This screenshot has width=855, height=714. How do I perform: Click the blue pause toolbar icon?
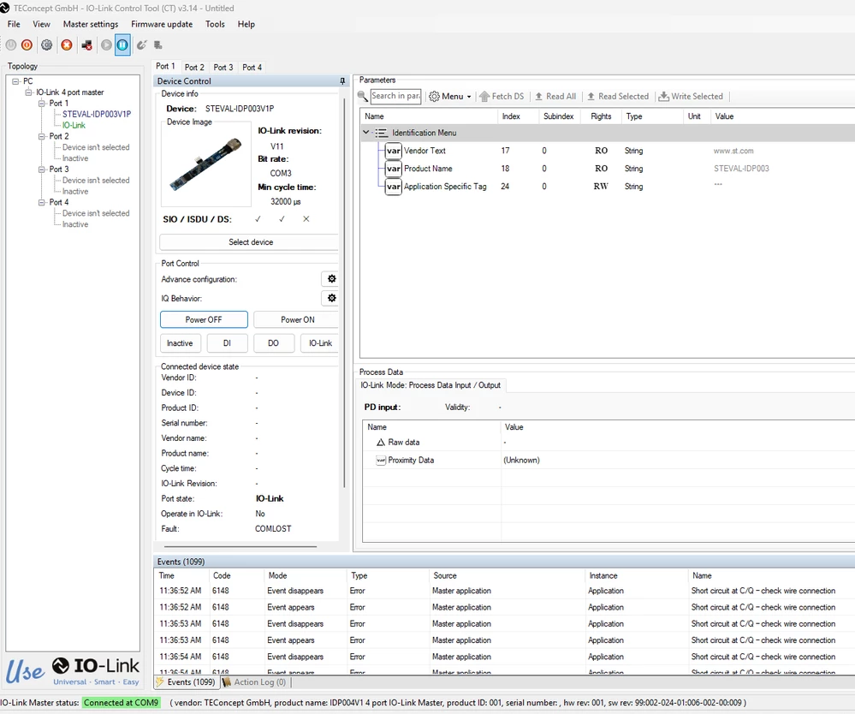click(122, 45)
